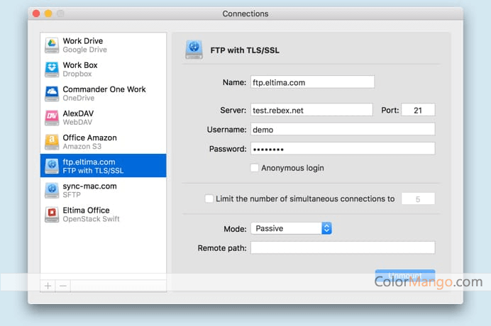Open the Passive mode dropdown

tap(291, 228)
